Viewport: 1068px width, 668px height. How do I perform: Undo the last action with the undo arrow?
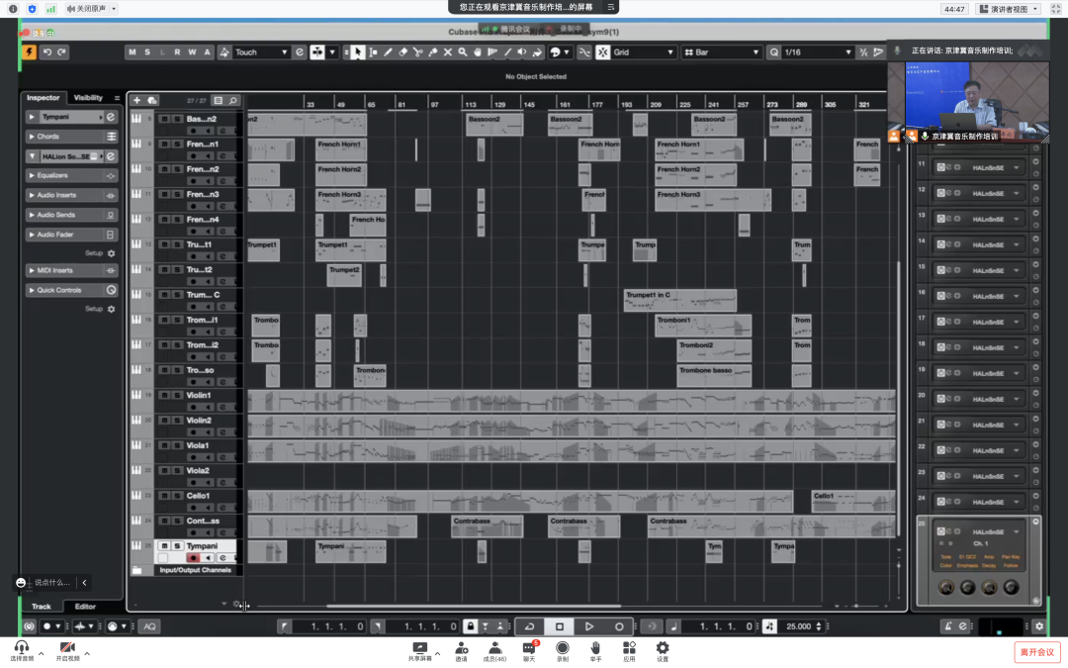(x=46, y=51)
